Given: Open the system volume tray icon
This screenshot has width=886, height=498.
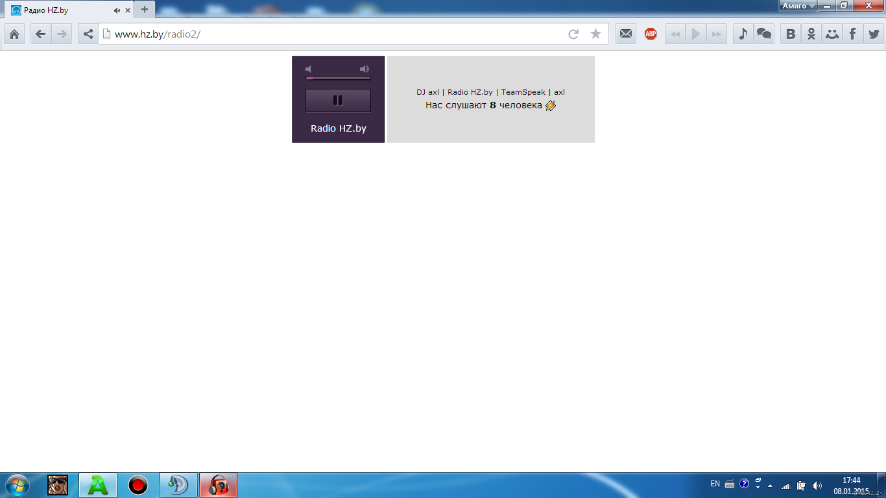Looking at the screenshot, I should (x=817, y=485).
